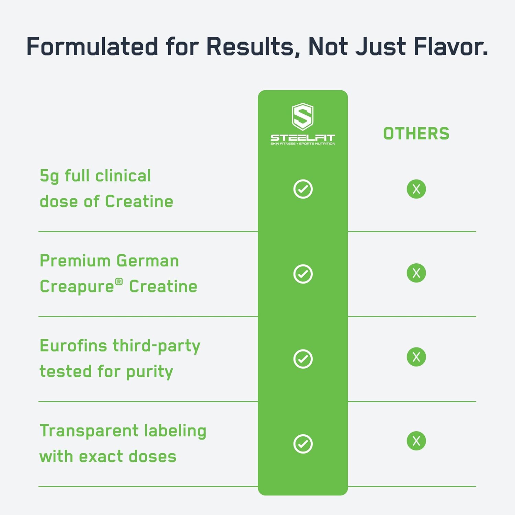Click the "Premium German Creapure Creatine" text

pos(118,274)
